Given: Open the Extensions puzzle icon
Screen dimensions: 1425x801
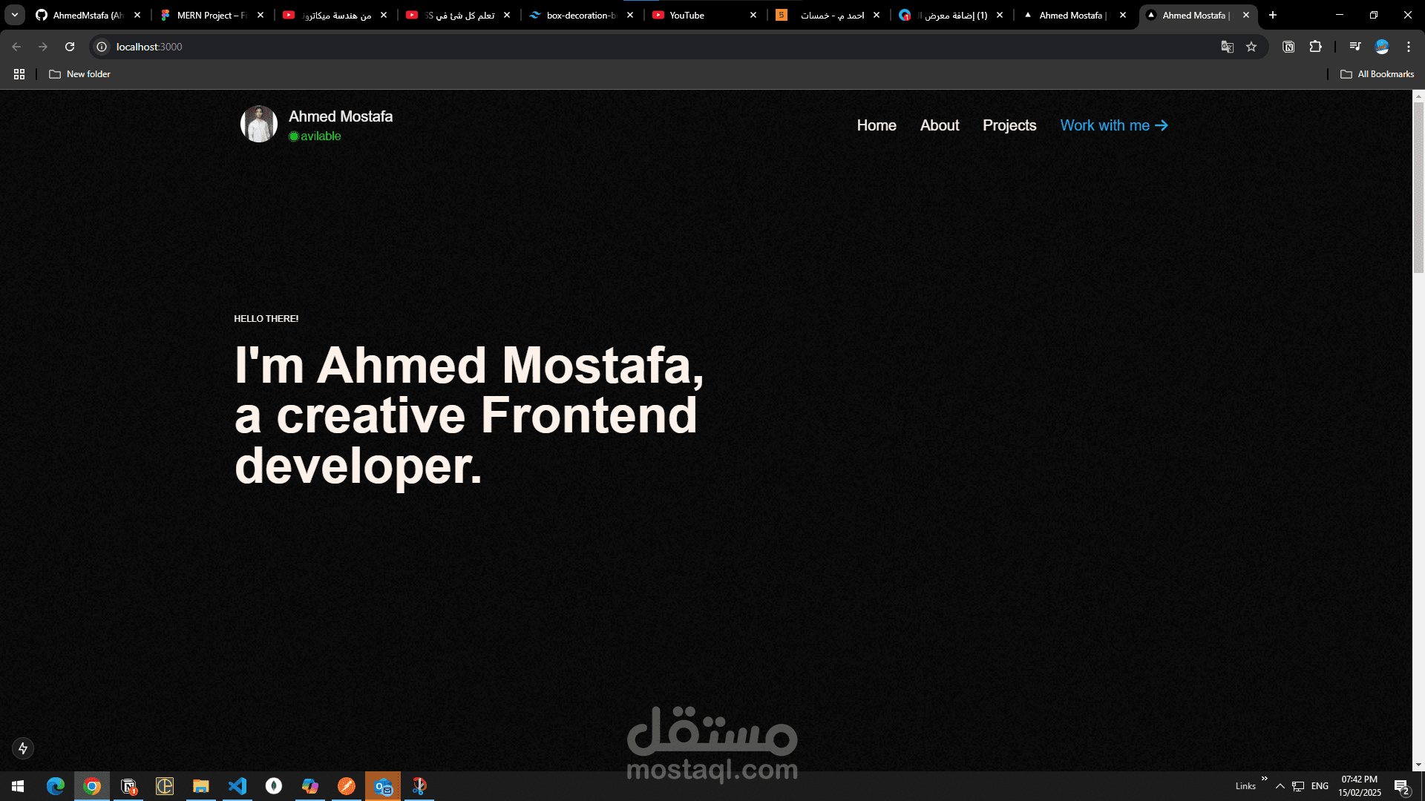Looking at the screenshot, I should tap(1315, 47).
